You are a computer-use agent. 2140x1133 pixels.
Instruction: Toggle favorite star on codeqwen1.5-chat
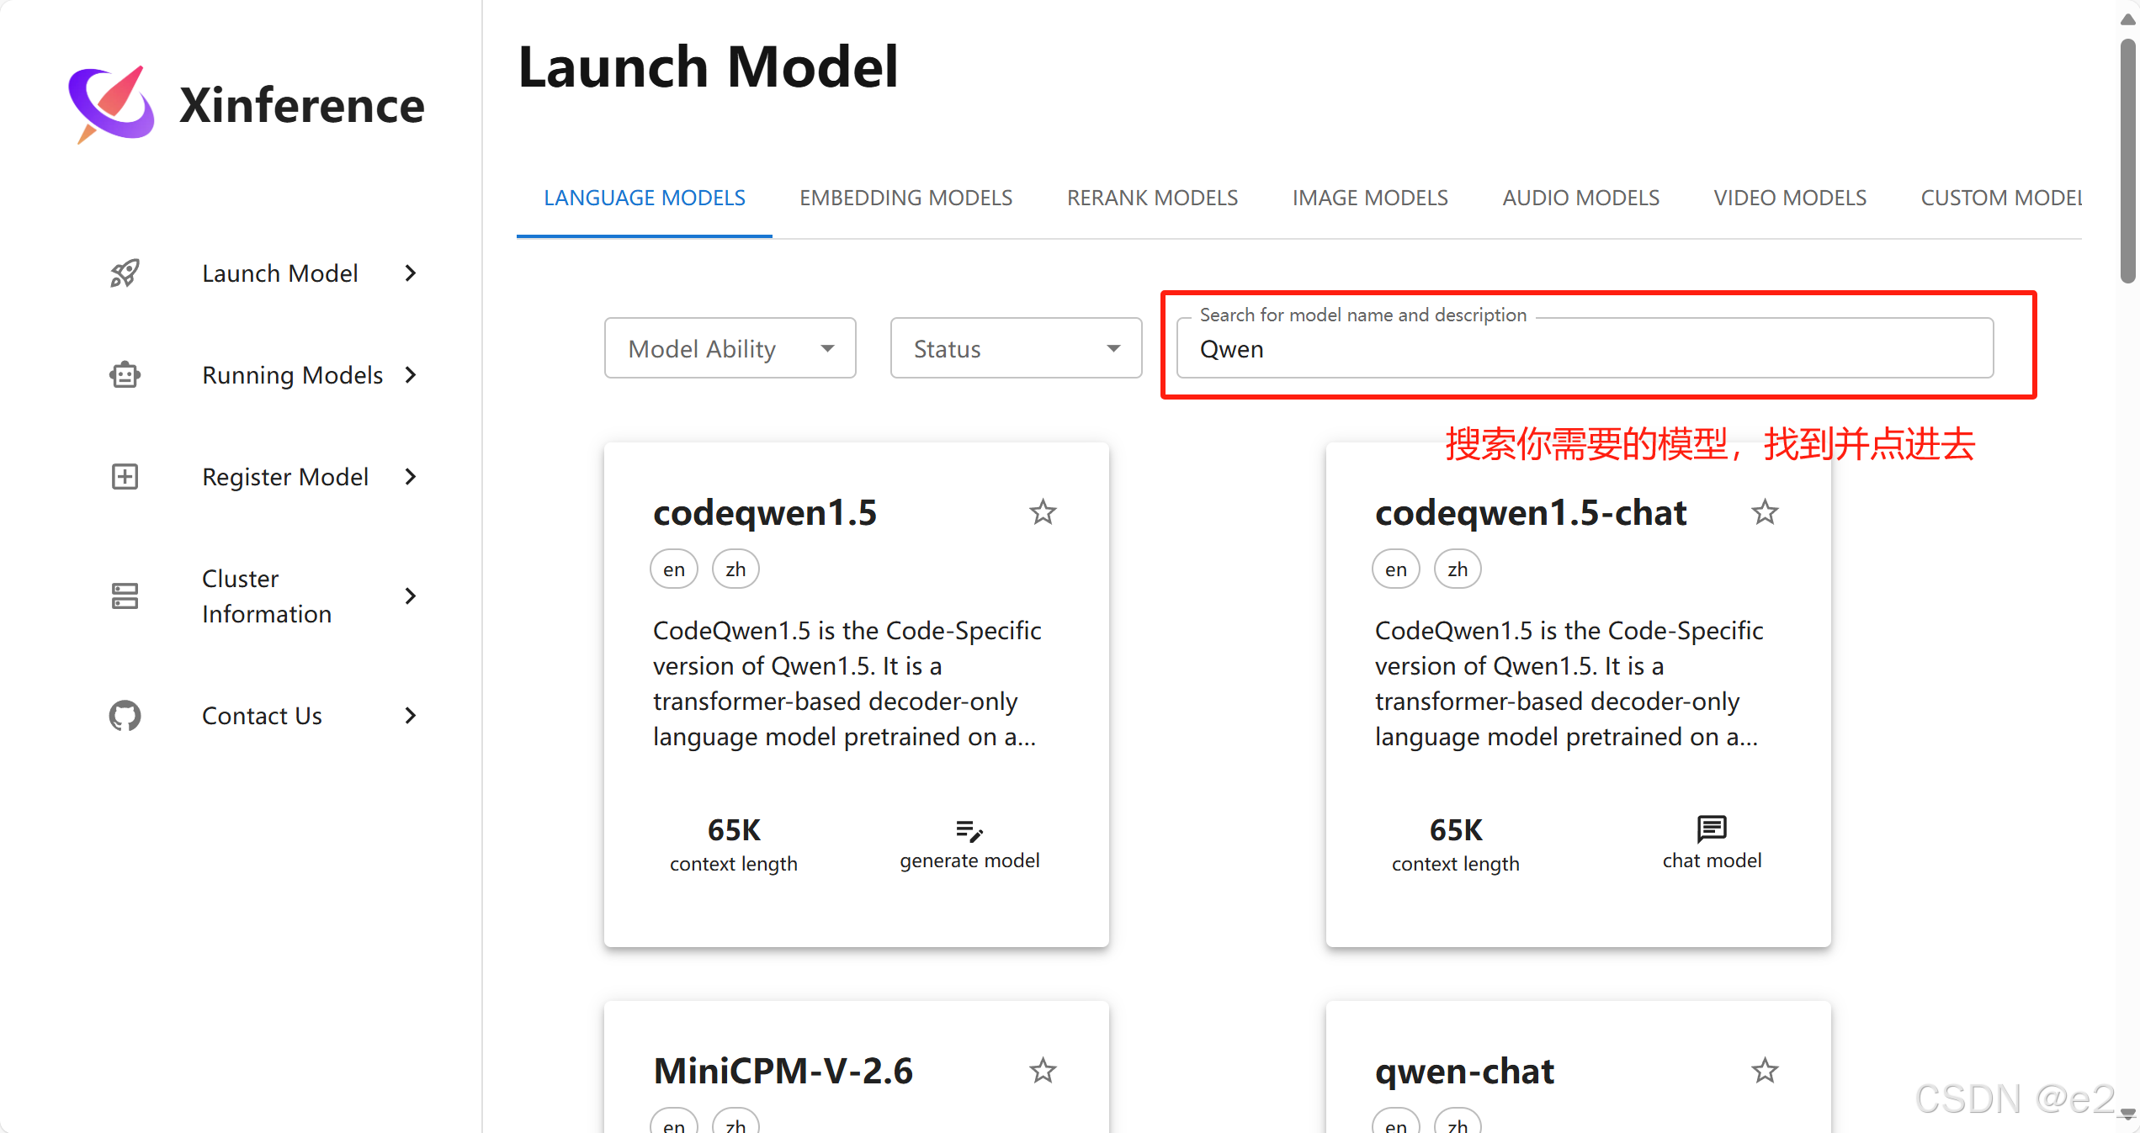point(1765,512)
